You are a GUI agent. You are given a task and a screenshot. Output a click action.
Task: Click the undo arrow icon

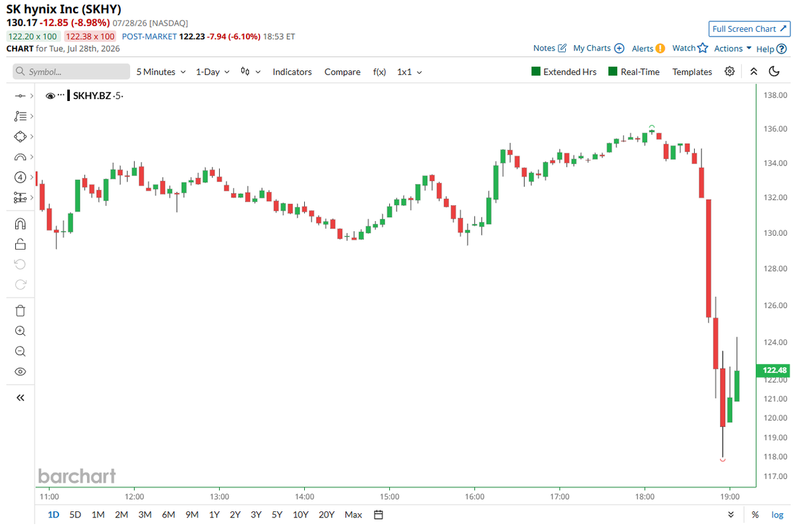pos(20,264)
